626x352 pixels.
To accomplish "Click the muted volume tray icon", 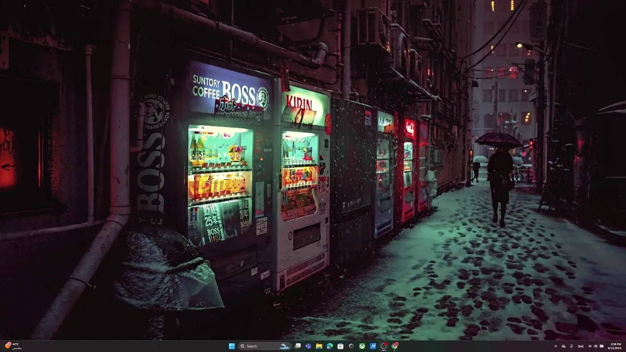I will [x=595, y=346].
